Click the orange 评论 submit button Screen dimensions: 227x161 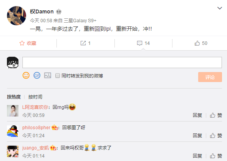(x=210, y=77)
